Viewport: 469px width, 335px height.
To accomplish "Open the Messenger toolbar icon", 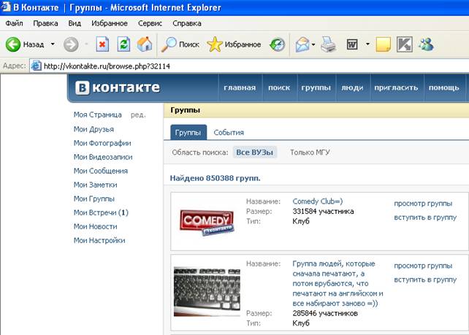I will 426,45.
